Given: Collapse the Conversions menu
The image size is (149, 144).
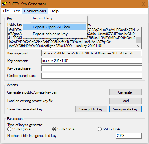Looking at the screenshot, I should pos(35,11).
